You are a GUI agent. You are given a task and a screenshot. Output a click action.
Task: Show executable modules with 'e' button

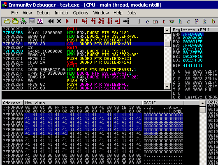pos(147,22)
